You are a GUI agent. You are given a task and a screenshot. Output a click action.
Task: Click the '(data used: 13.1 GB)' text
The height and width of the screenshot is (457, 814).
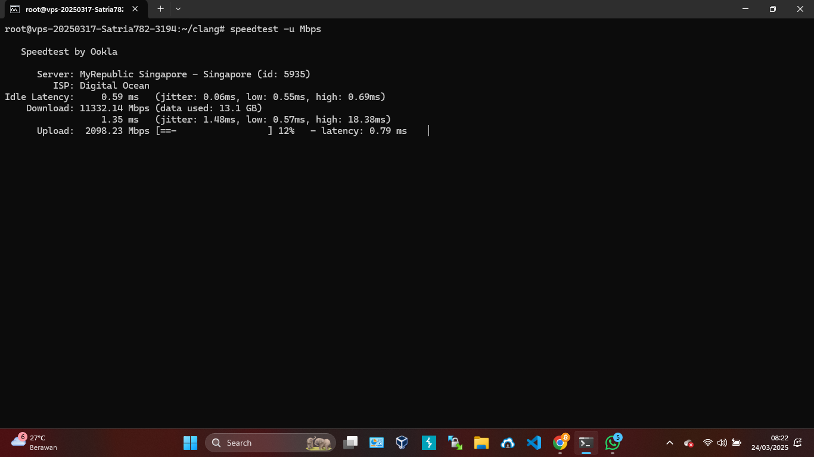click(209, 108)
